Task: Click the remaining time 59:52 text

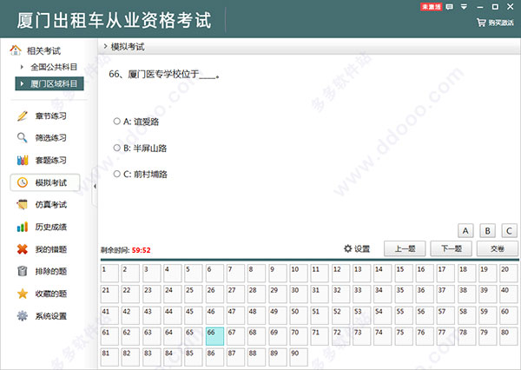Action: [142, 250]
